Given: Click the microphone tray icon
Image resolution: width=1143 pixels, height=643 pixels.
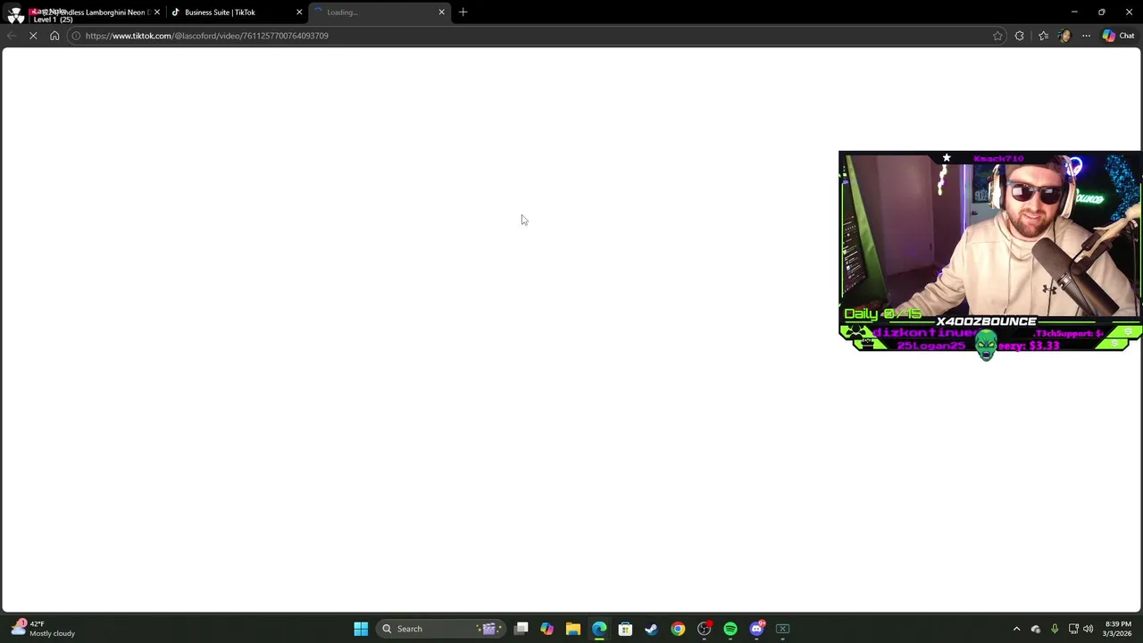Looking at the screenshot, I should pyautogui.click(x=1055, y=629).
